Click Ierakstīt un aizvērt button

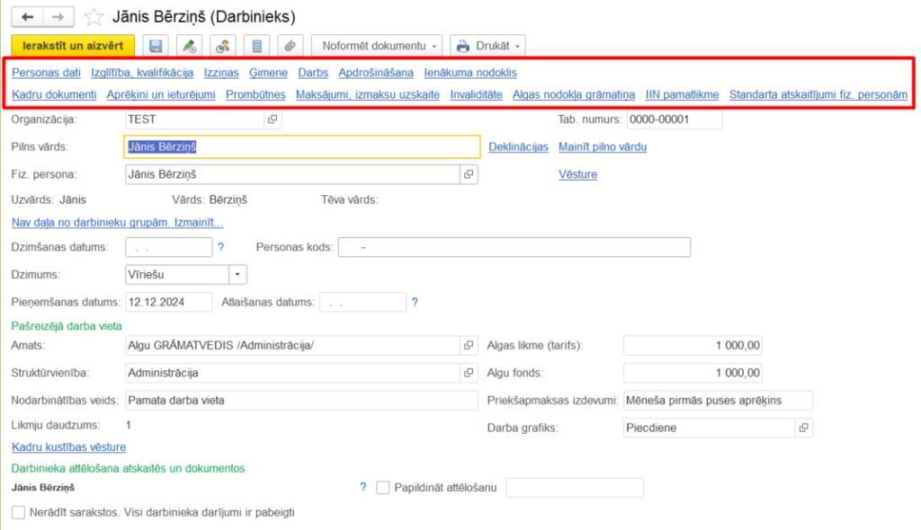[72, 45]
